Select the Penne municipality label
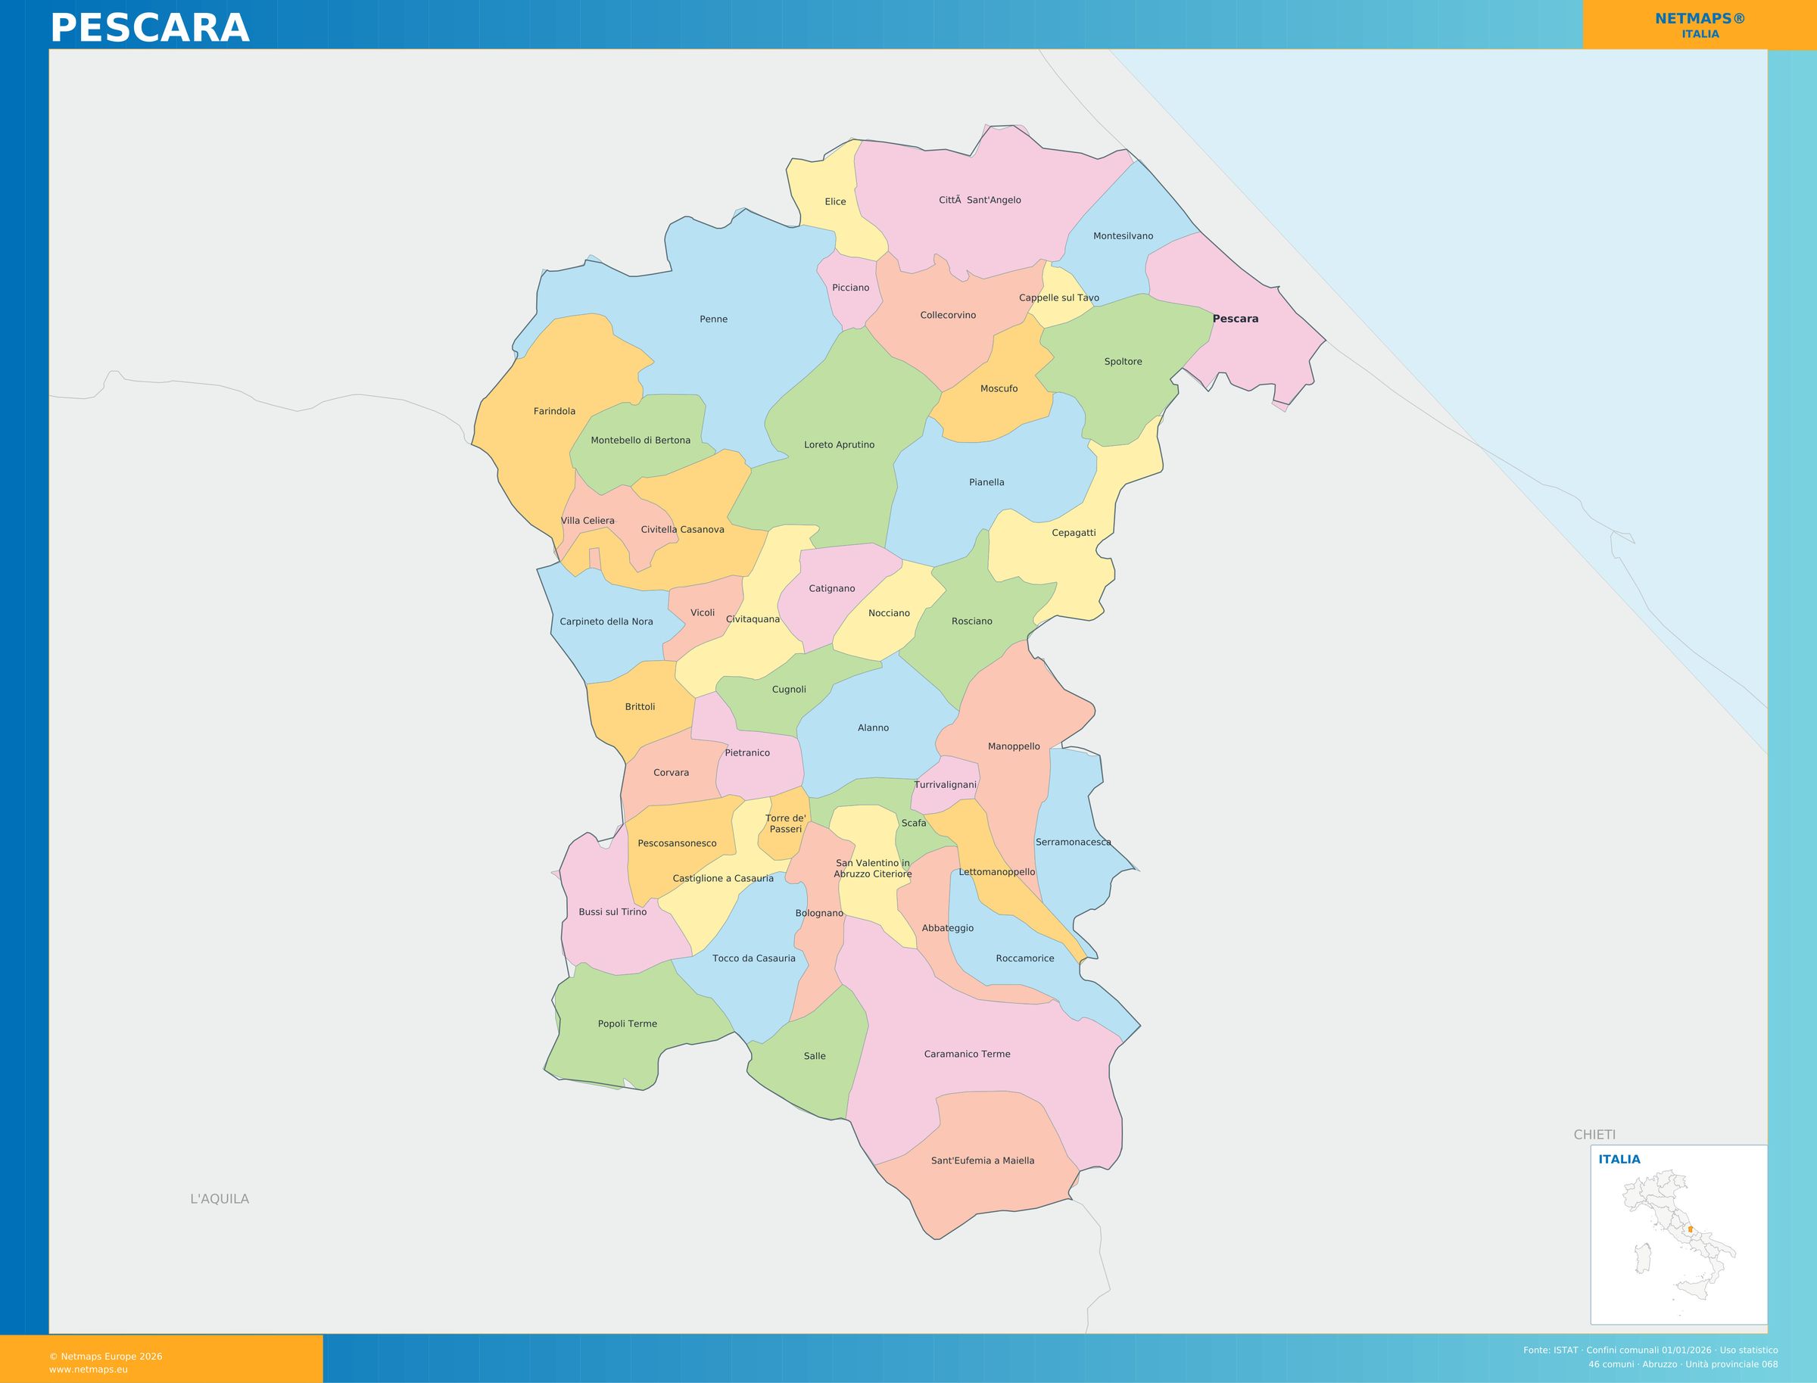This screenshot has width=1817, height=1383. 714,319
